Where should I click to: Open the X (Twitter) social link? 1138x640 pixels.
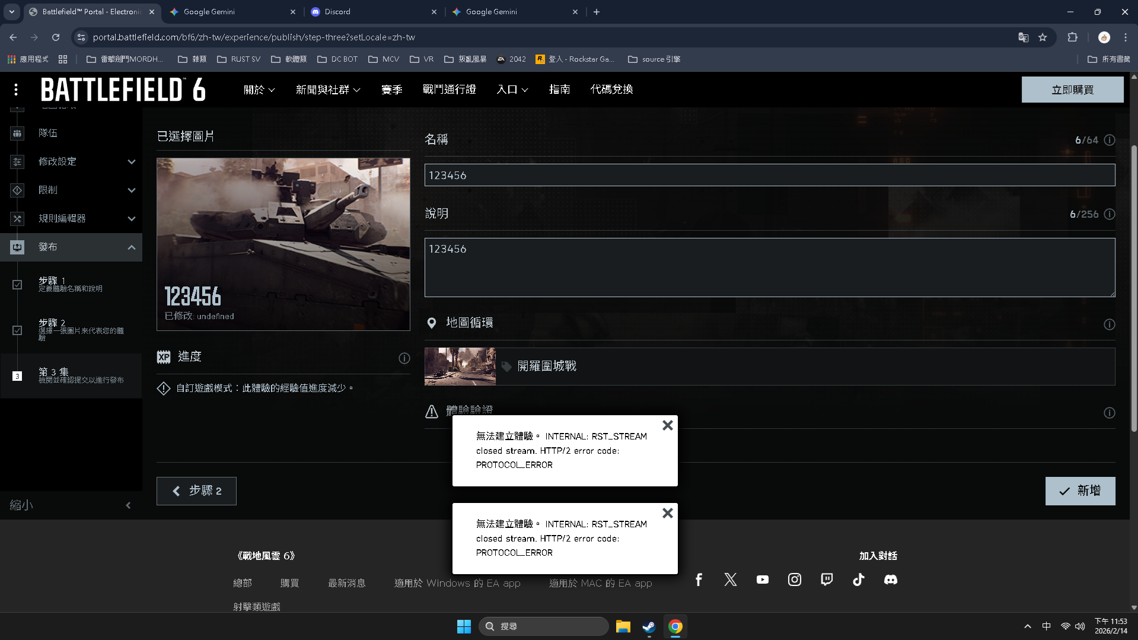(731, 579)
